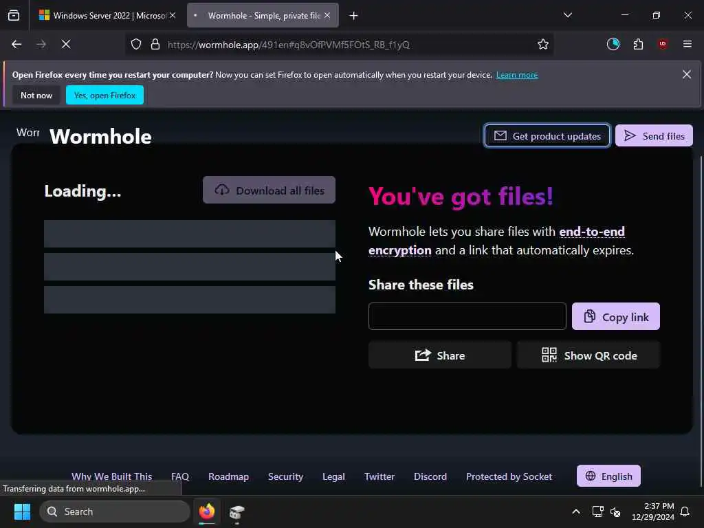The width and height of the screenshot is (704, 528).
Task: Open tracking protection shield info
Action: 136,44
